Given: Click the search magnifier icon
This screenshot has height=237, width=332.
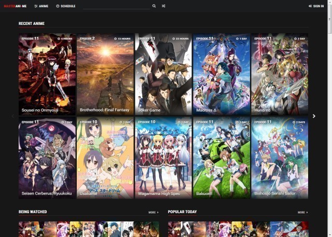Looking at the screenshot, I should (154, 6).
